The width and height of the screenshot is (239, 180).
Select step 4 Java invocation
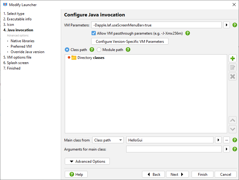[x=18, y=30]
